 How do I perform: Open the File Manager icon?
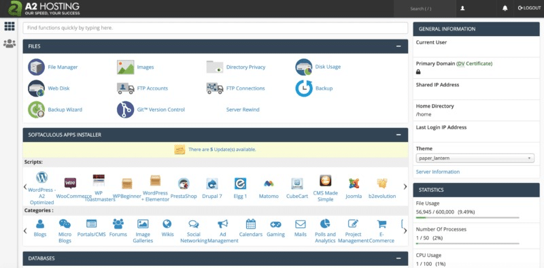[x=36, y=67]
